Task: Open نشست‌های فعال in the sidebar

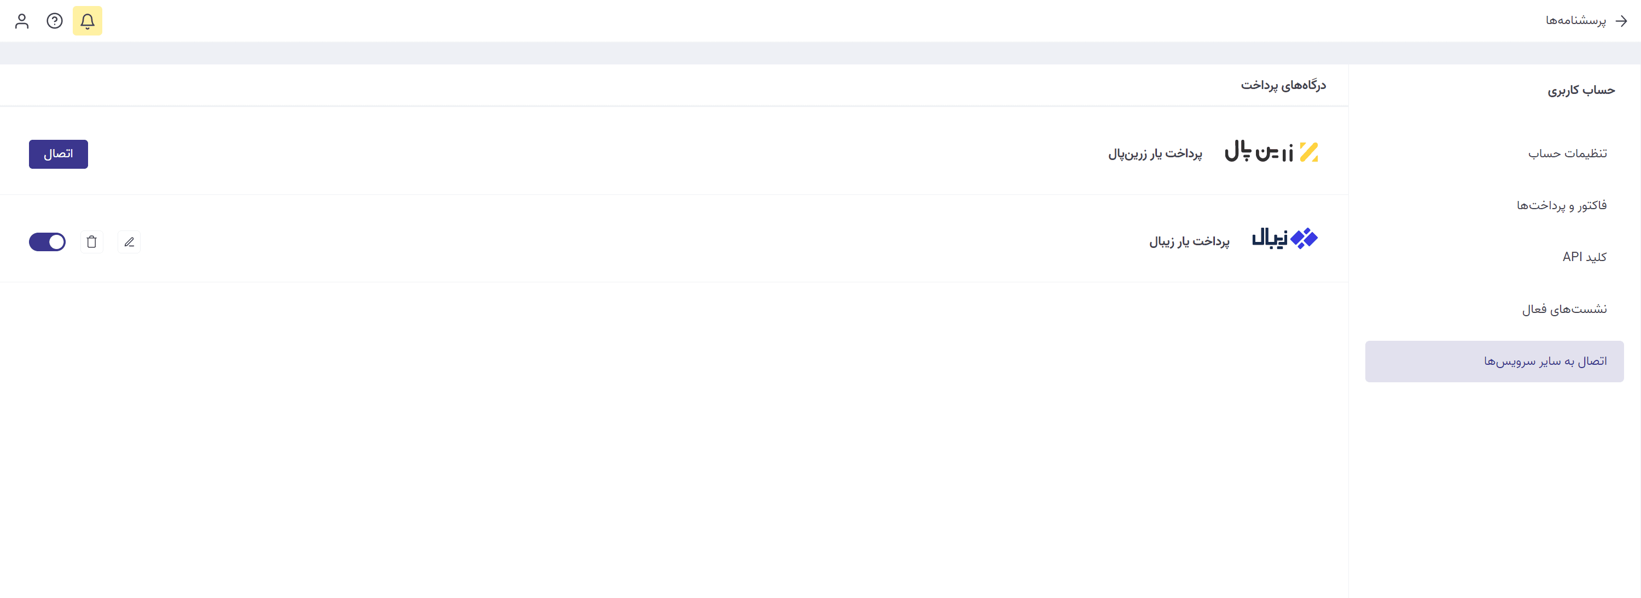Action: pyautogui.click(x=1564, y=309)
